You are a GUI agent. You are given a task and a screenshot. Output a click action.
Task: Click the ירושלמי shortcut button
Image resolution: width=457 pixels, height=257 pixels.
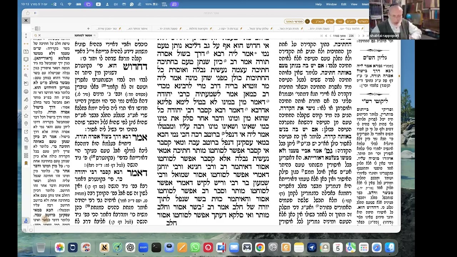click(363, 21)
